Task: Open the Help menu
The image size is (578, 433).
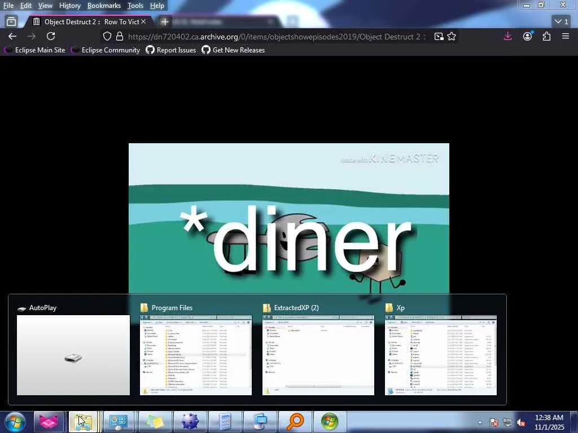Action: tap(157, 6)
